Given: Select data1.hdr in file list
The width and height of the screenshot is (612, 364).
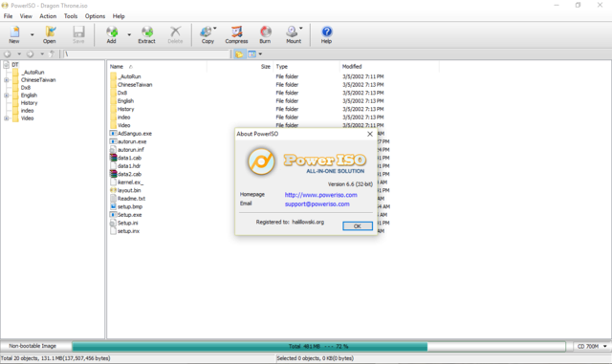Looking at the screenshot, I should coord(129,166).
